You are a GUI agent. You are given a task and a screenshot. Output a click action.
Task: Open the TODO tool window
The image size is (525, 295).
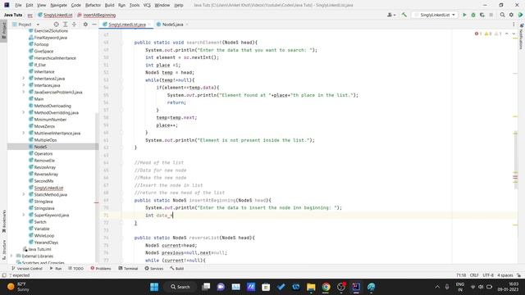click(75, 268)
